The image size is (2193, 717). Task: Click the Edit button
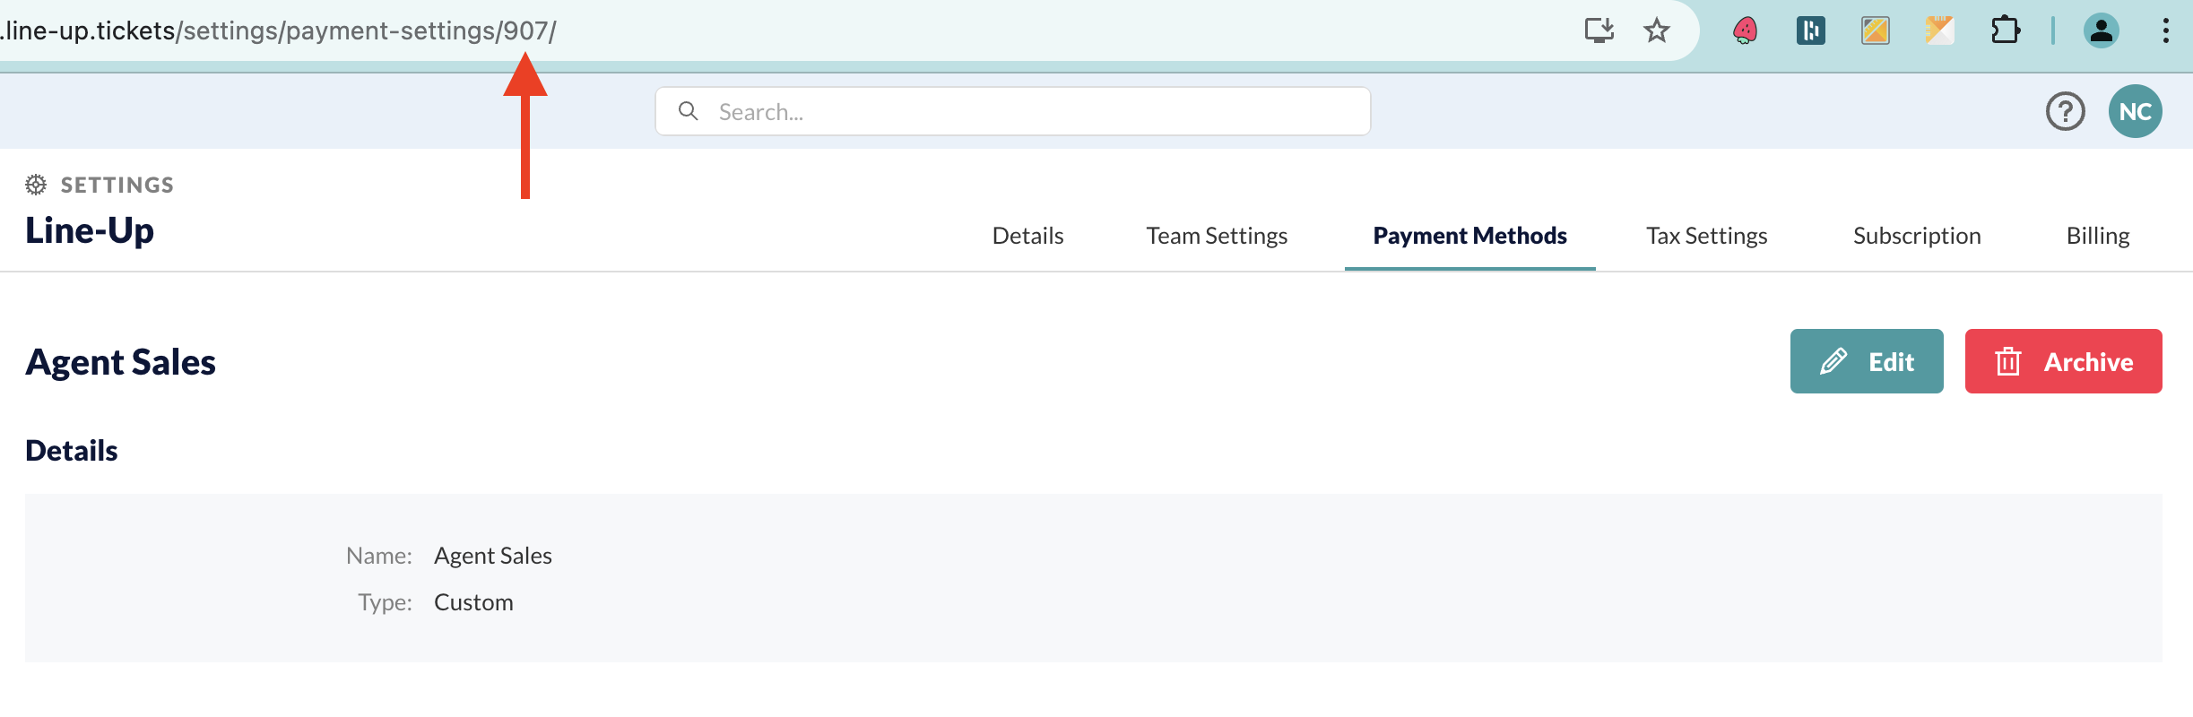tap(1867, 361)
